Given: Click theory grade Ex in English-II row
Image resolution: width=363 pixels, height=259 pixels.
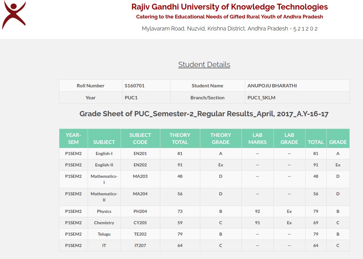Looking at the screenshot, I should pyautogui.click(x=221, y=165).
